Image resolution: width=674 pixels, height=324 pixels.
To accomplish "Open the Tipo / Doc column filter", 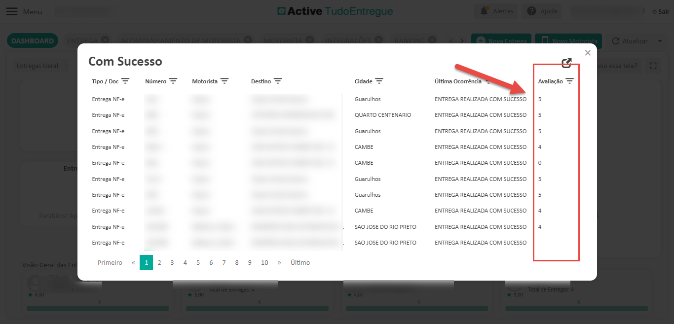I will click(125, 81).
